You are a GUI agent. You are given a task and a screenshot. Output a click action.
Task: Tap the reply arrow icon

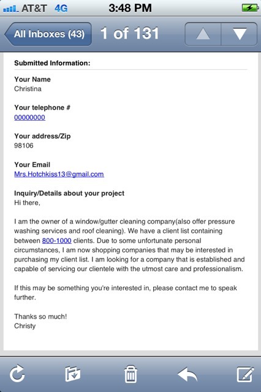point(187,374)
